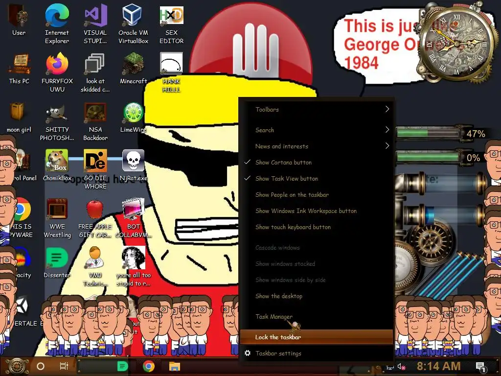
Task: Select the VMO Technic... desktop icon
Action: click(95, 266)
